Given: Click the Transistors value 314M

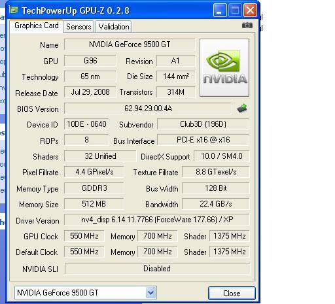Looking at the screenshot, I should [176, 92].
